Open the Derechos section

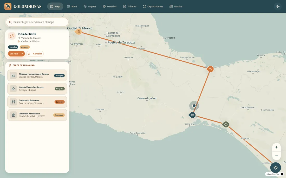point(110,6)
